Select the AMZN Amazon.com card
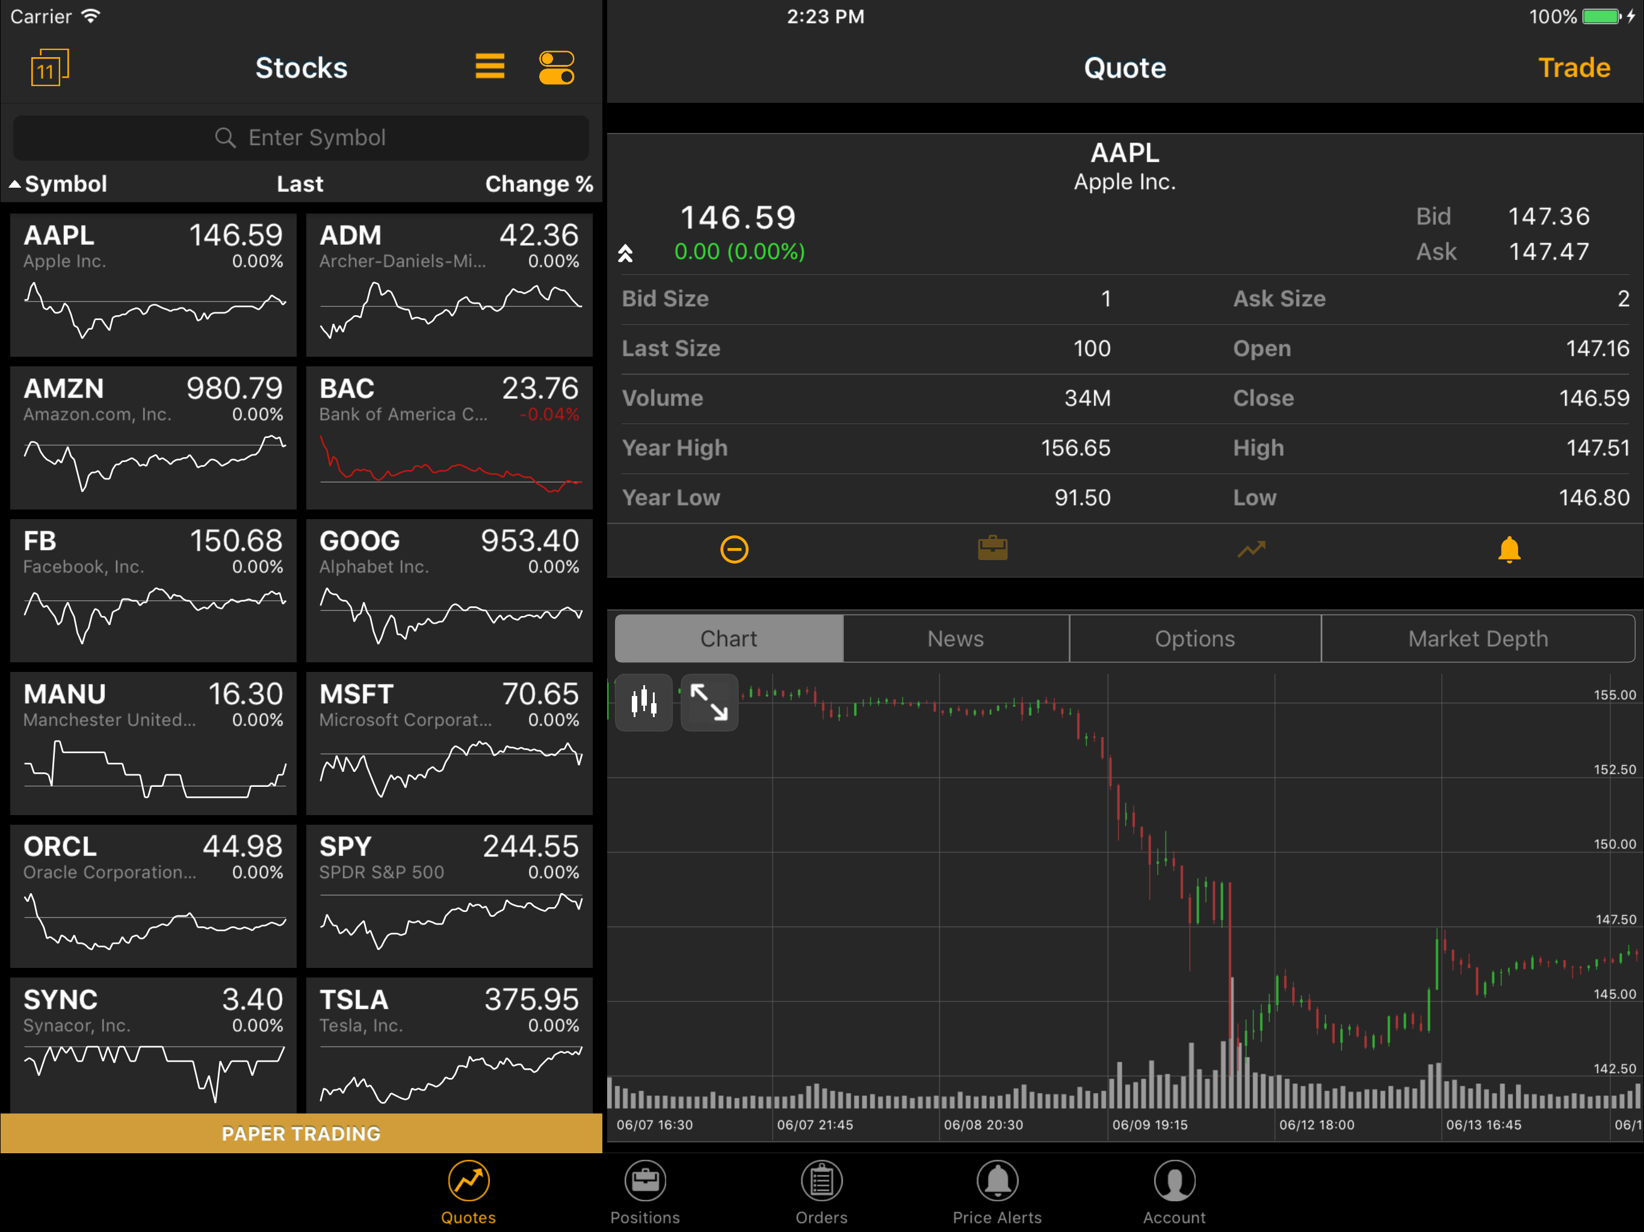 (153, 438)
